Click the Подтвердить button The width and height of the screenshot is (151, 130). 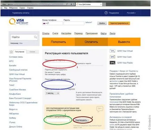pos(81,120)
